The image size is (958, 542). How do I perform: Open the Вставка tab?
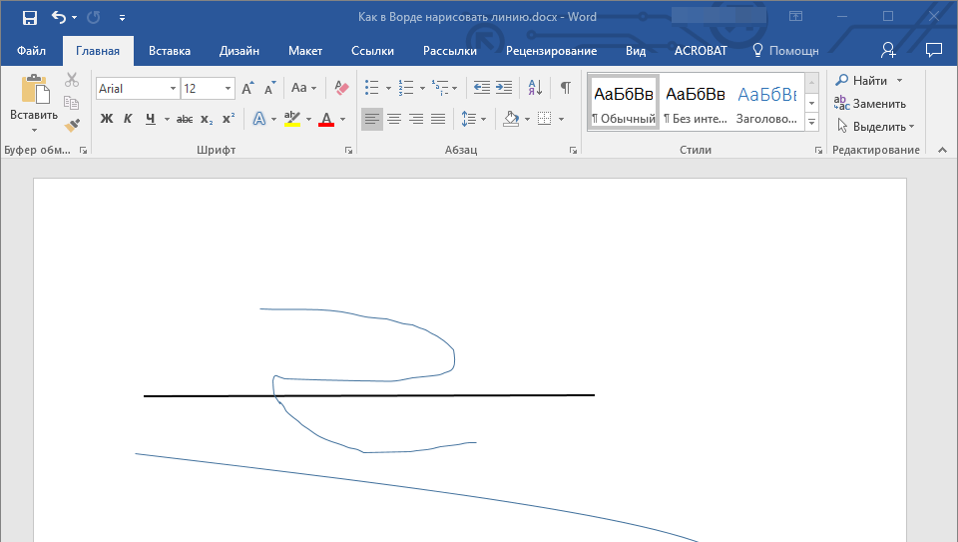click(170, 51)
